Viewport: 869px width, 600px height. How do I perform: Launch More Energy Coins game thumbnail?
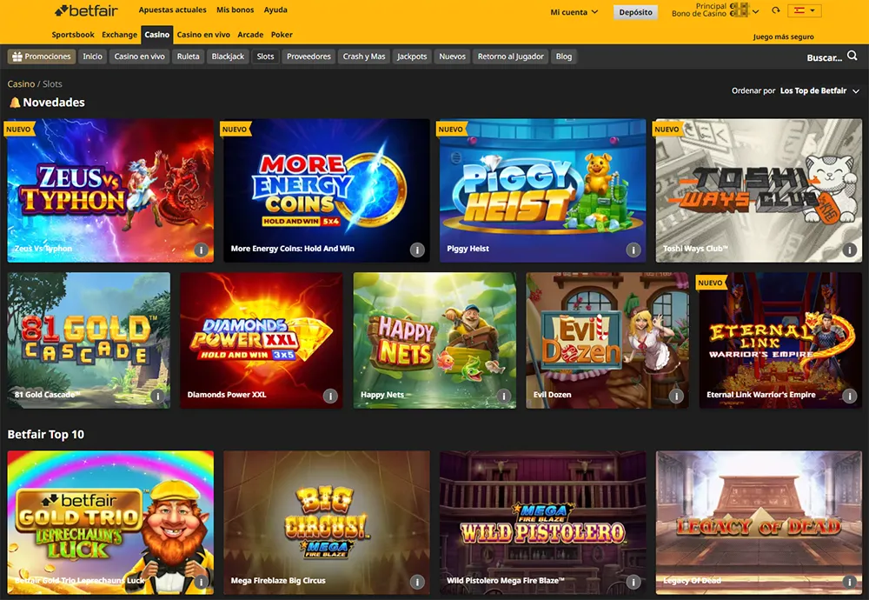point(327,190)
